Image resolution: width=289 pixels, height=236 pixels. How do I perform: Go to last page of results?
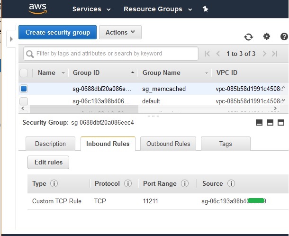(x=274, y=54)
